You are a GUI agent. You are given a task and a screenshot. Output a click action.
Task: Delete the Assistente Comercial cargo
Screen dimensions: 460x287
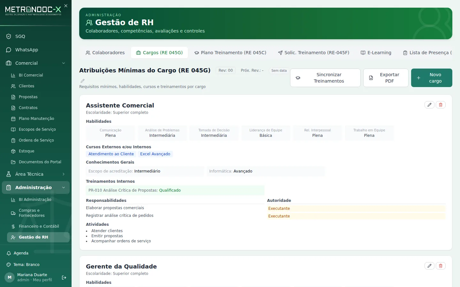click(x=441, y=105)
